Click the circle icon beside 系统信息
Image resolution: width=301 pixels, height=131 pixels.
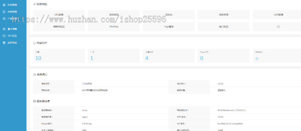point(34,75)
